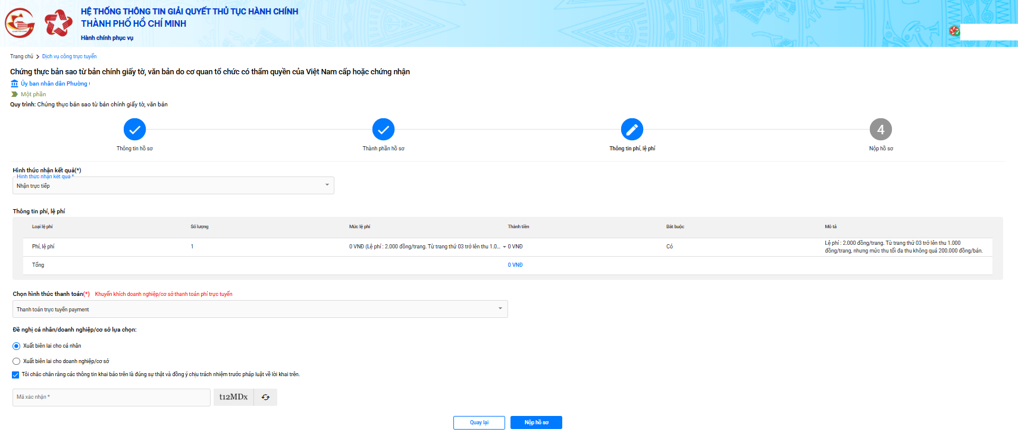Open 'Dịch vụ công trực tuyến' breadcrumb link

point(69,56)
